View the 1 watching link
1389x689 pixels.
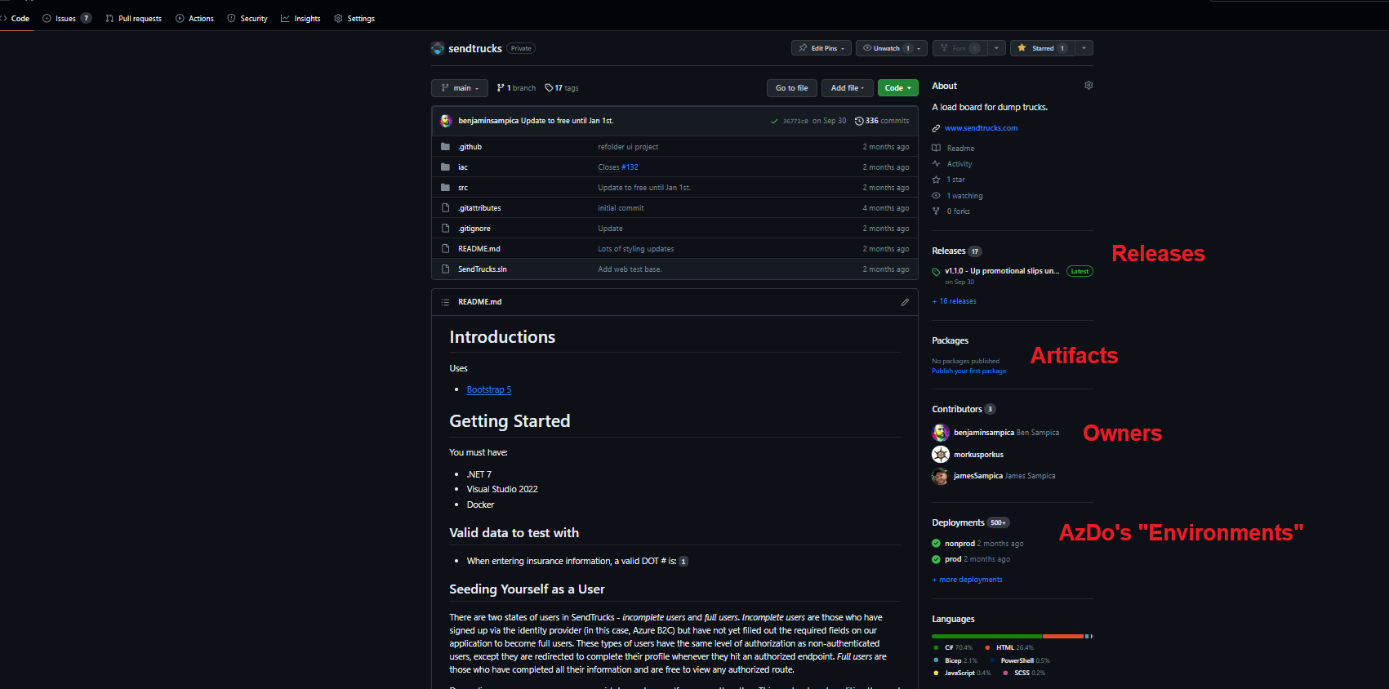click(x=964, y=196)
